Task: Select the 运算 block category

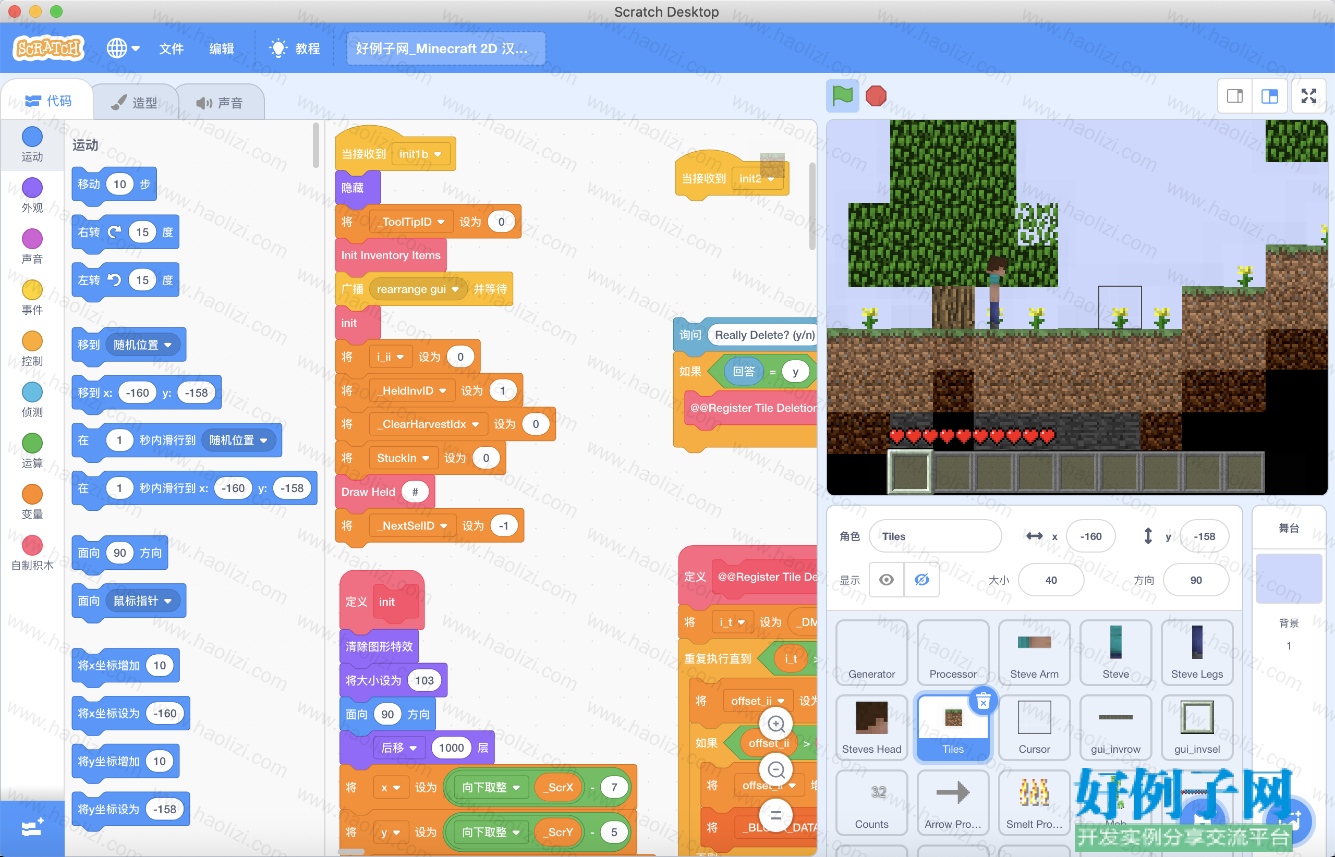Action: 32,451
